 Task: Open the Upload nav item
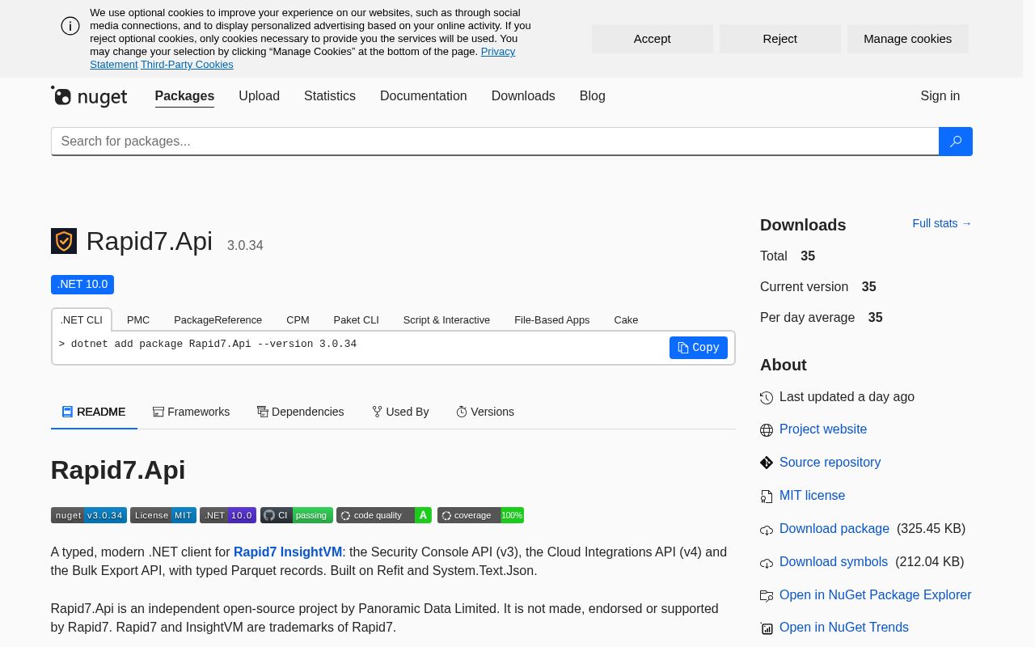click(259, 96)
